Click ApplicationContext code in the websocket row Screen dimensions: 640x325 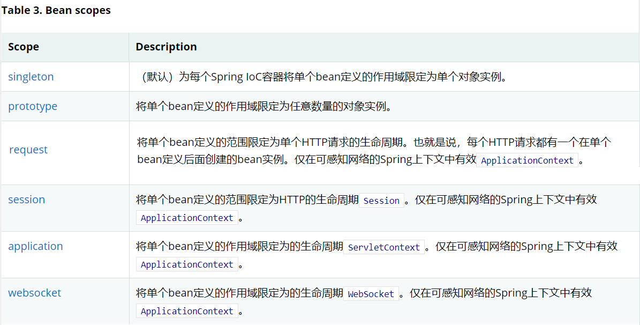coord(187,311)
